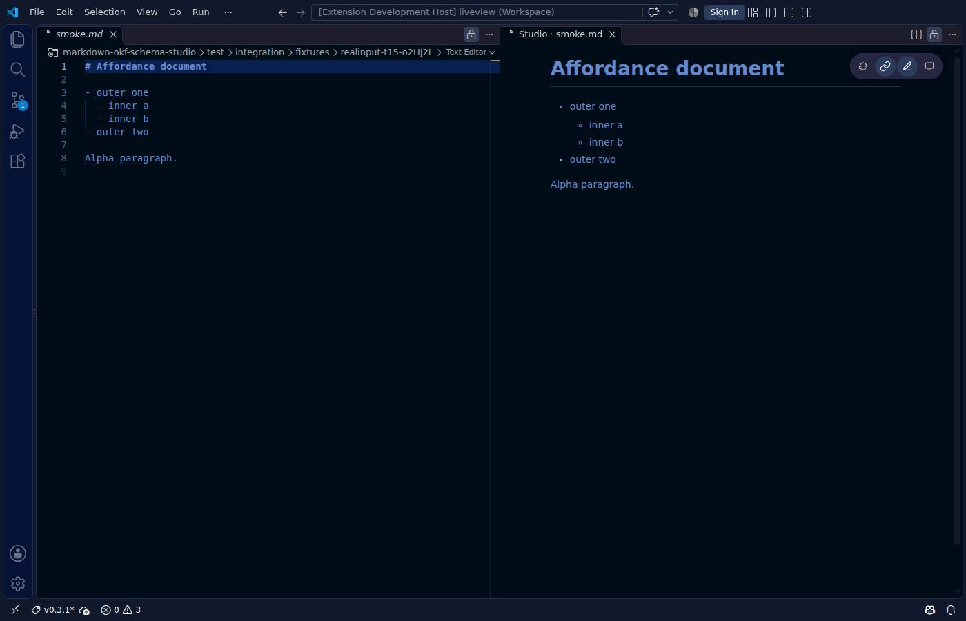Image resolution: width=966 pixels, height=621 pixels.
Task: Open the Extensions view
Action: [18, 161]
